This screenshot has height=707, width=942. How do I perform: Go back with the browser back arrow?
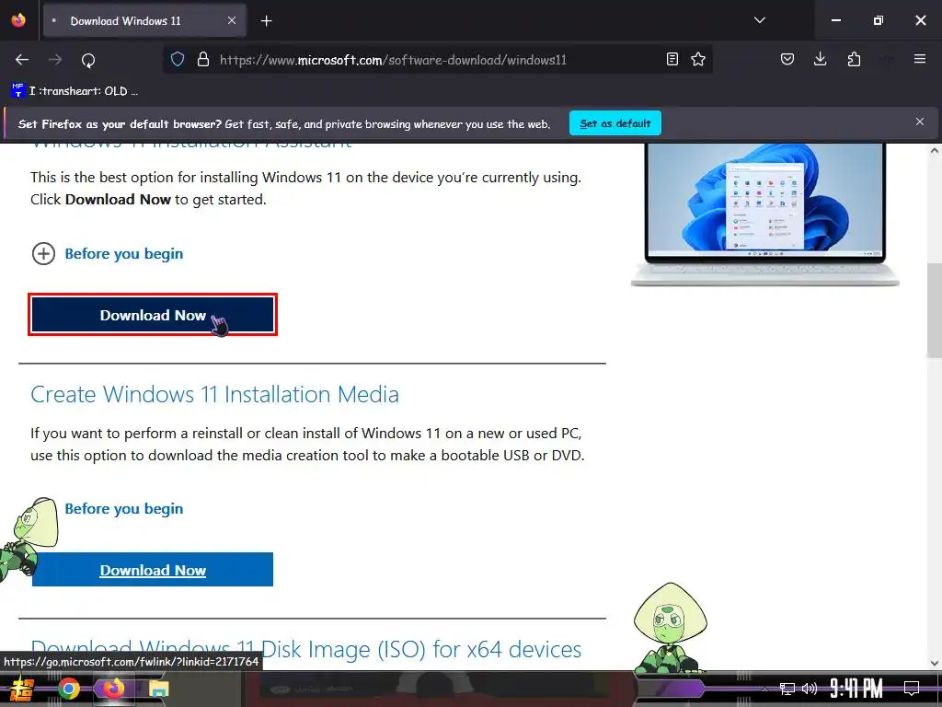22,60
